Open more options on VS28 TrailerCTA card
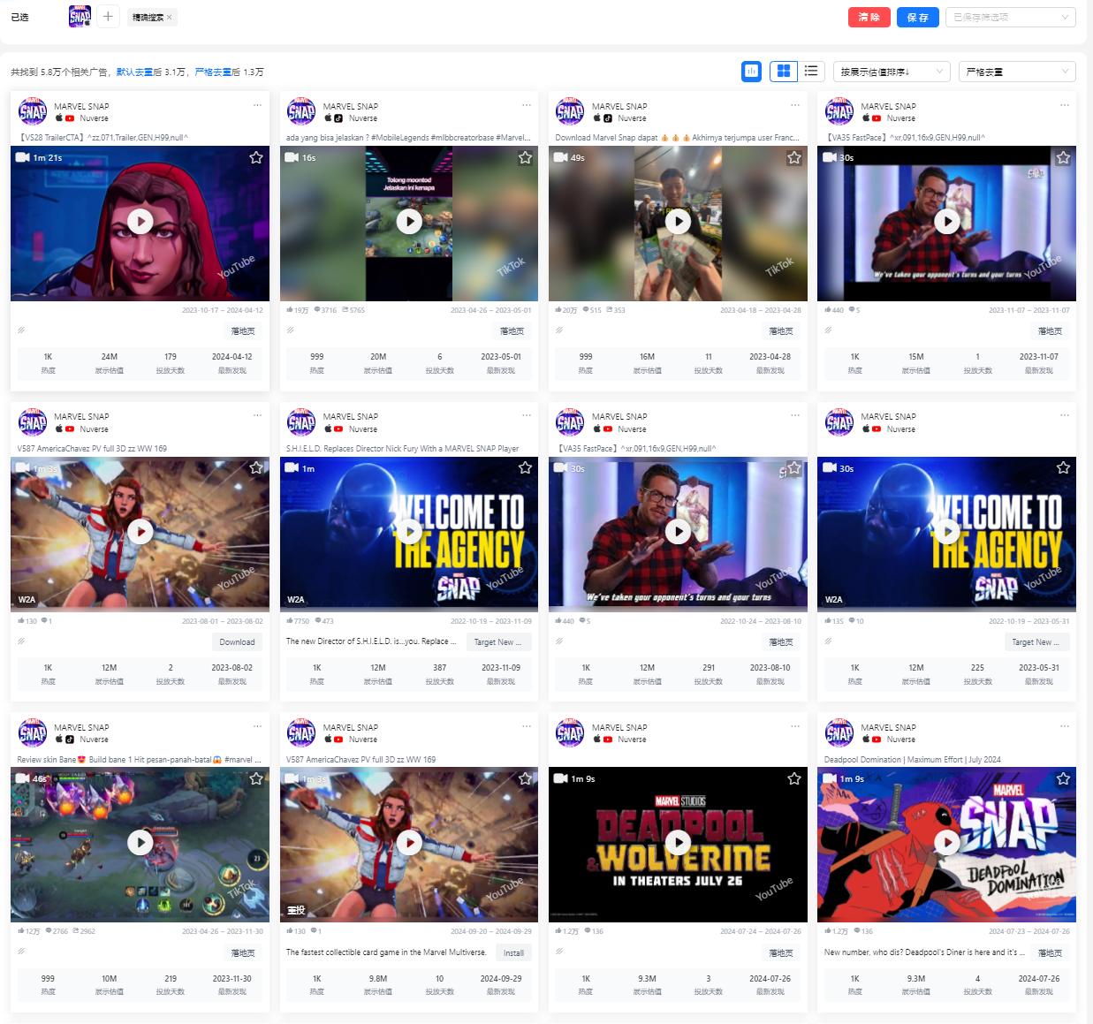 pos(257,105)
